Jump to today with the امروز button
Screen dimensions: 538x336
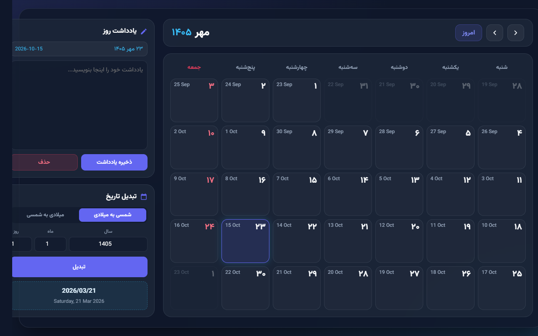pyautogui.click(x=469, y=33)
